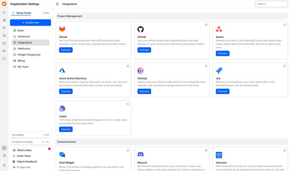This screenshot has height=171, width=291.
Task: Open info icon on Azure Active Directory card
Action: [128, 66]
